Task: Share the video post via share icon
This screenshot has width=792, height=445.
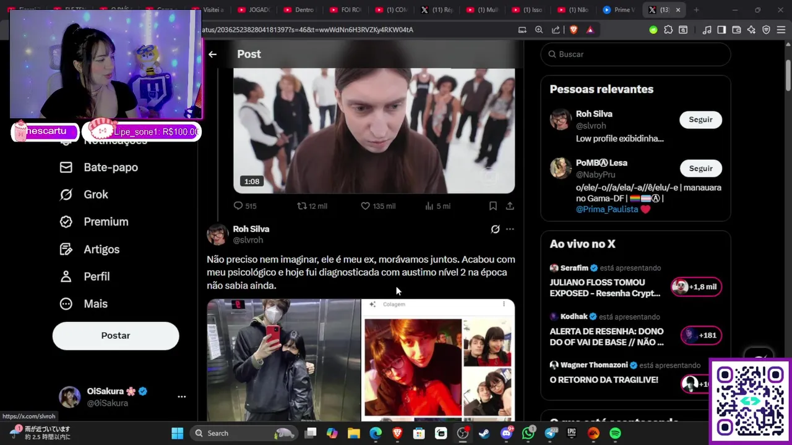Action: [510, 206]
